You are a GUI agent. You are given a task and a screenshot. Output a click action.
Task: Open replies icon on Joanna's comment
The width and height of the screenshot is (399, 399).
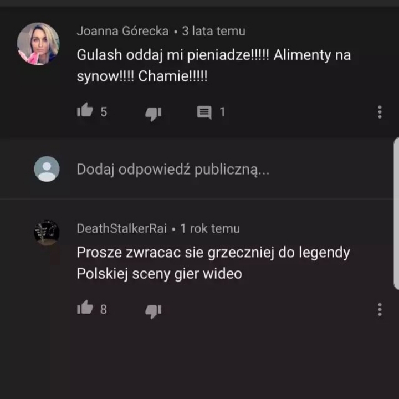204,112
